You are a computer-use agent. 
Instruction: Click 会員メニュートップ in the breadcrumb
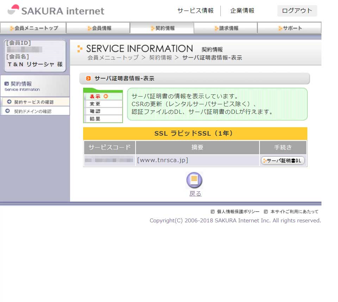113,57
